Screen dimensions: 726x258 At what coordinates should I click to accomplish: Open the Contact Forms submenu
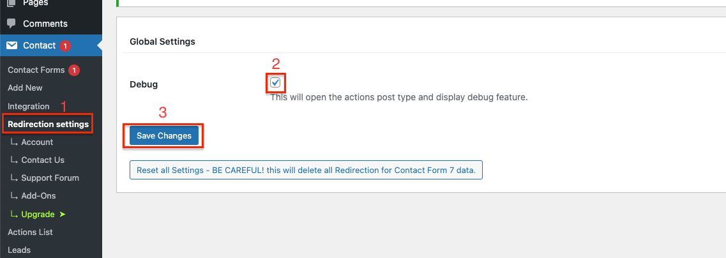[36, 70]
